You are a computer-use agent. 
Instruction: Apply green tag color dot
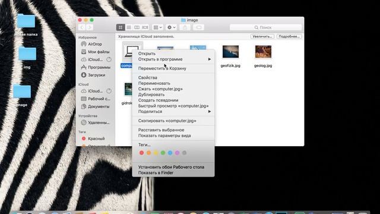163,153
